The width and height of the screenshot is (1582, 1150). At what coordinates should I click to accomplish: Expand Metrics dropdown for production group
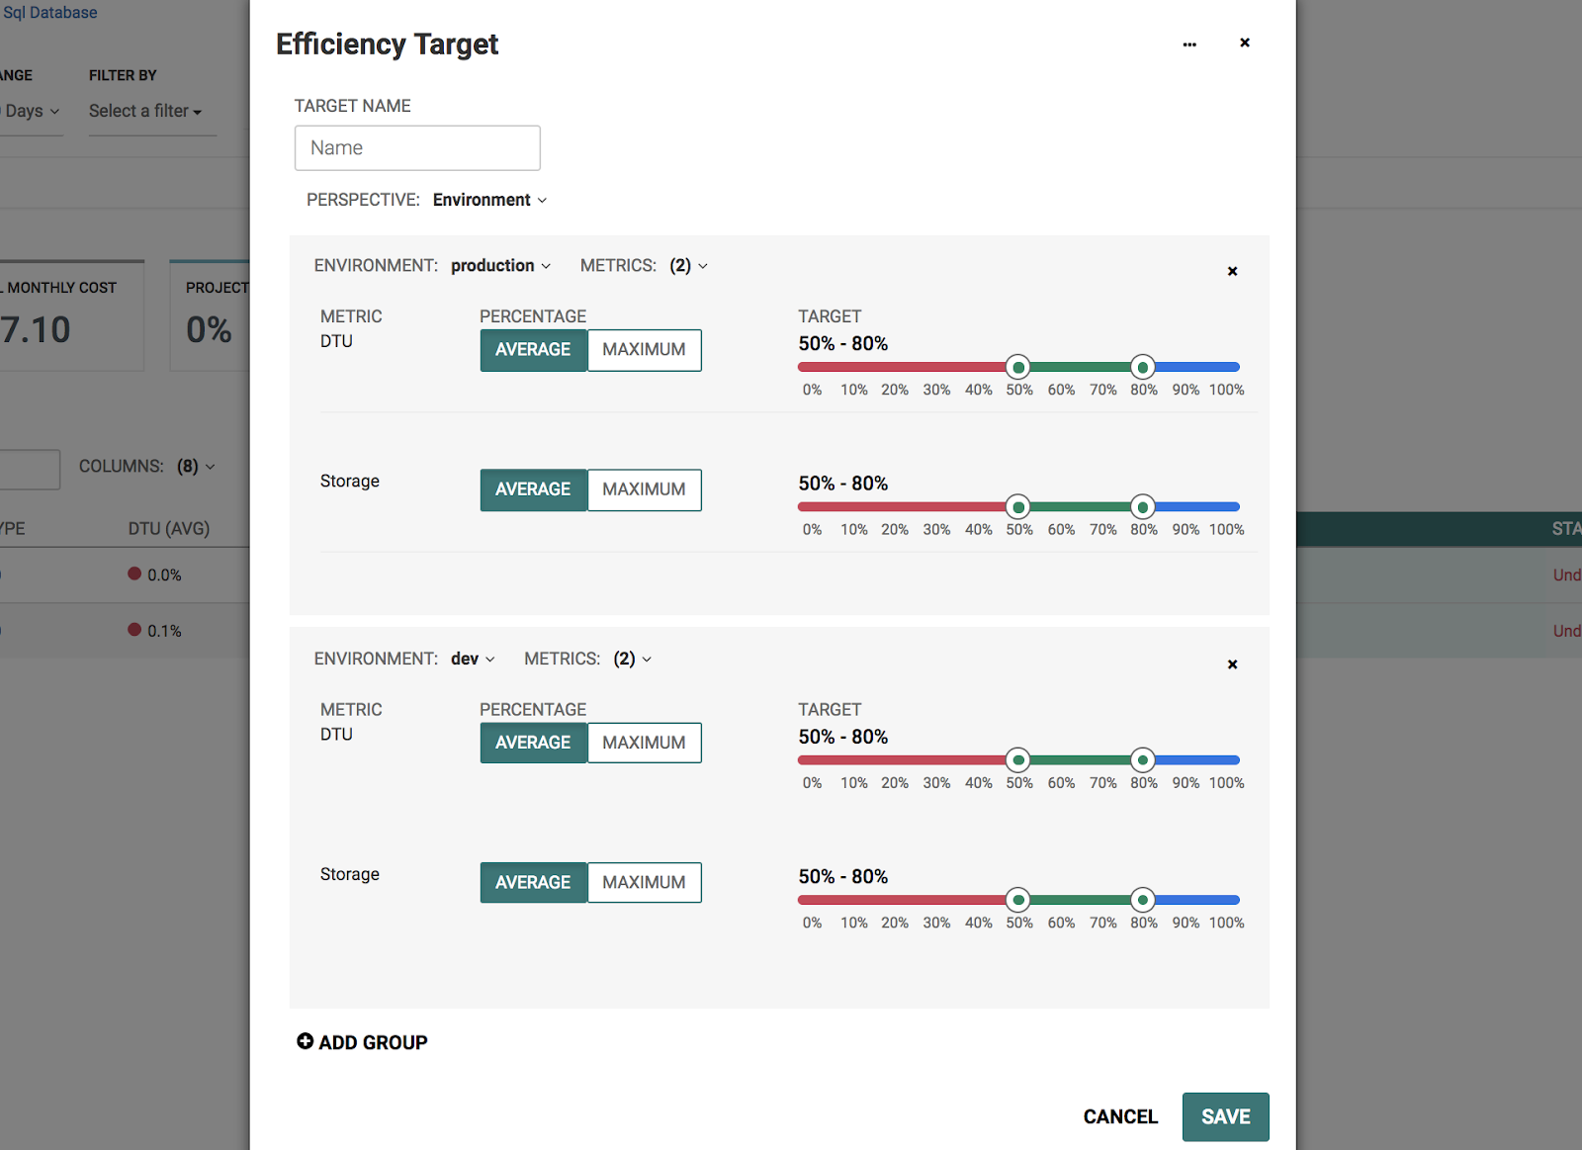[x=688, y=265]
